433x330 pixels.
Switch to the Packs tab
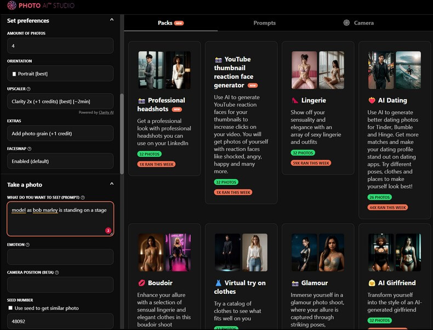pos(170,23)
